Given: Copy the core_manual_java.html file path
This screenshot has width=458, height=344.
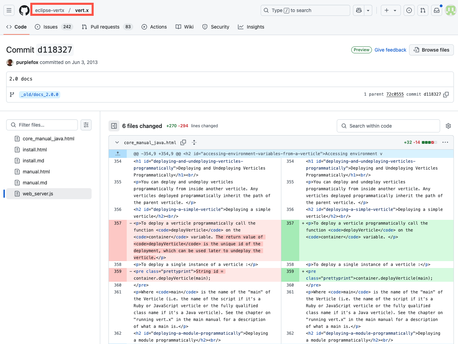Looking at the screenshot, I should [x=183, y=142].
